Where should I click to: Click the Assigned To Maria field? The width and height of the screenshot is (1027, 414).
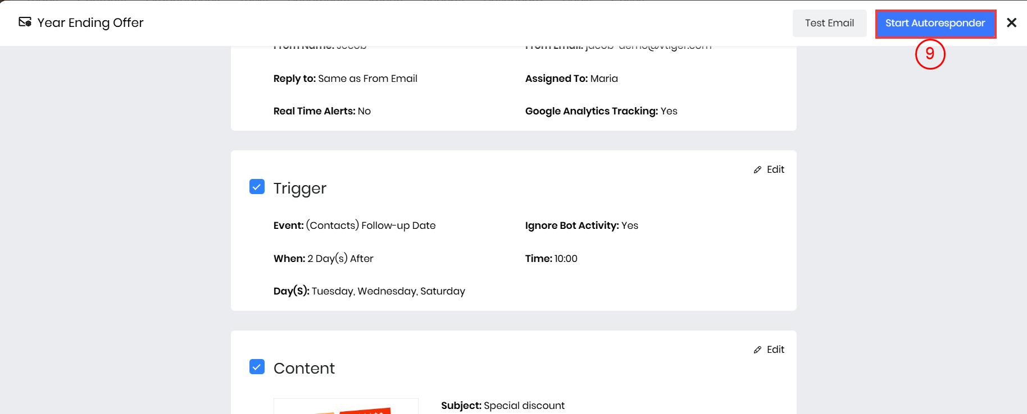(x=603, y=79)
